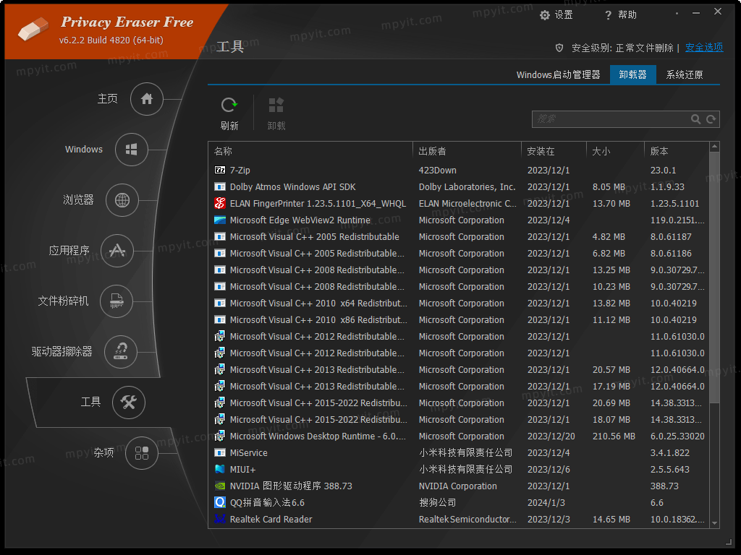Sort list by 版本 column header
This screenshot has width=741, height=555.
[677, 151]
